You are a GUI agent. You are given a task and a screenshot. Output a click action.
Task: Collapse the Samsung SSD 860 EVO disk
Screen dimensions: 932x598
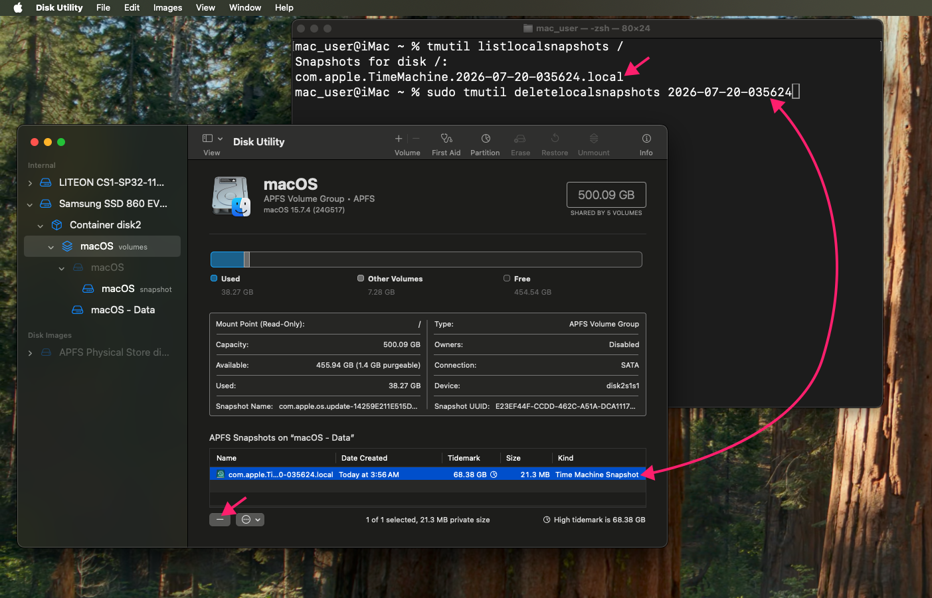(x=30, y=204)
